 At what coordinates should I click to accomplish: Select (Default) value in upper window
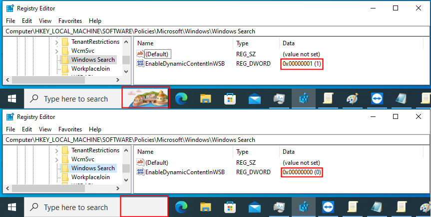(x=157, y=54)
